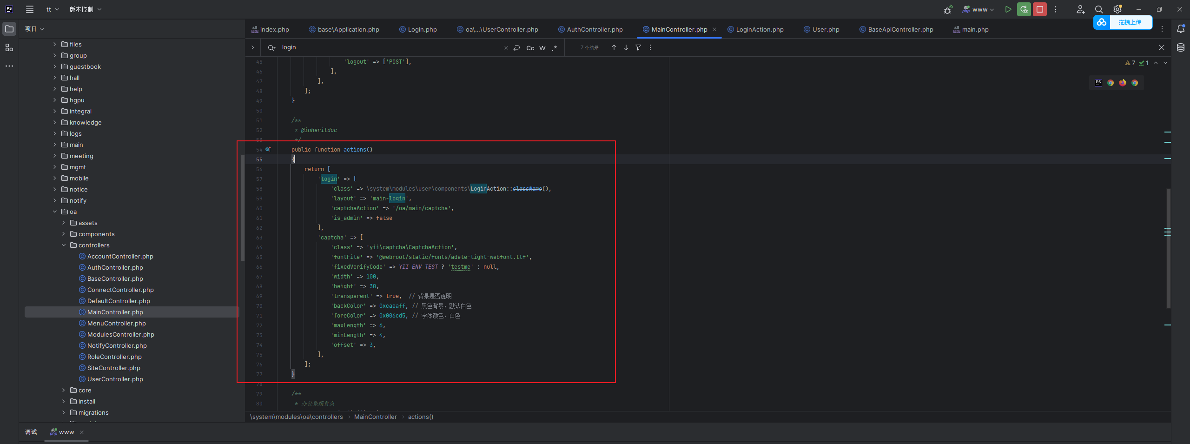This screenshot has width=1190, height=444.
Task: Expand the components folder
Action: point(64,234)
